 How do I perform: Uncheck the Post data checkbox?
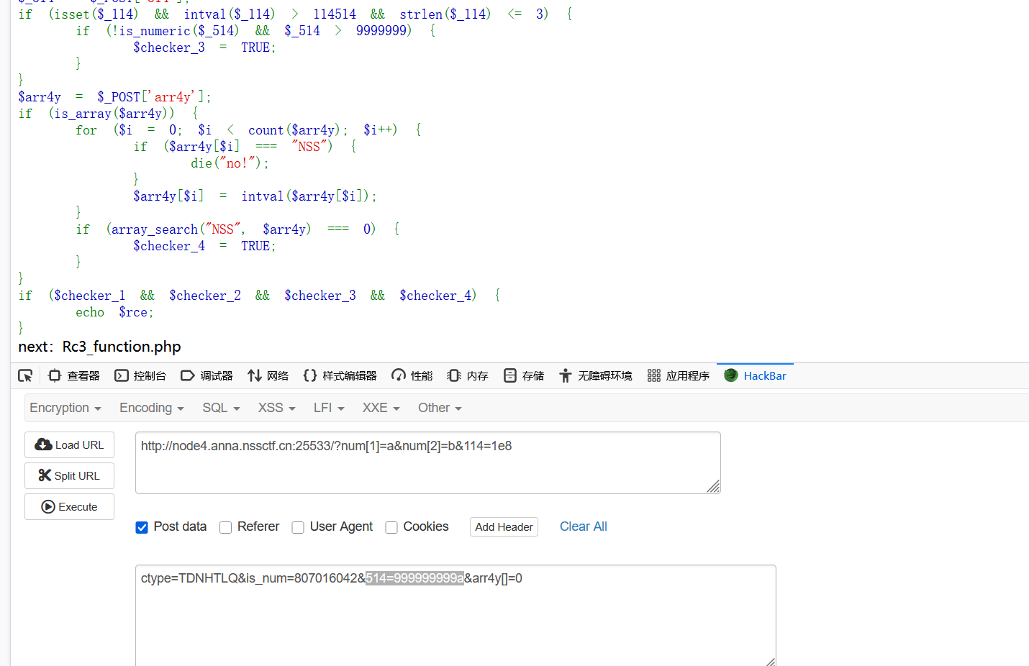click(x=142, y=527)
